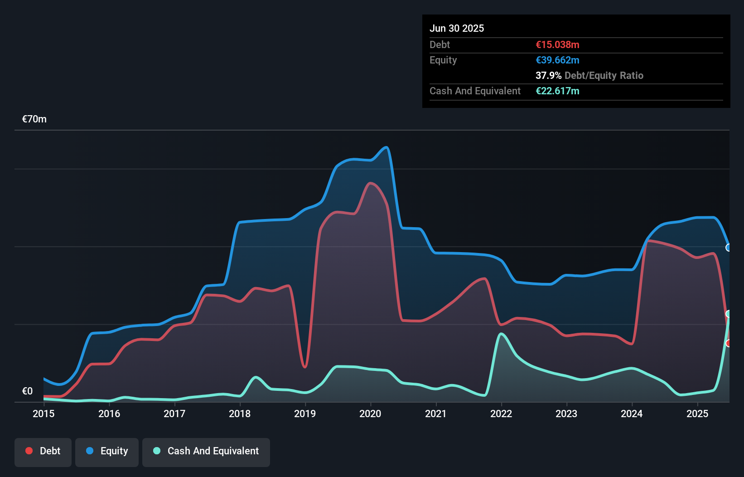
Task: Click the teal dot beside Cash And Equivalent
Action: tap(157, 451)
